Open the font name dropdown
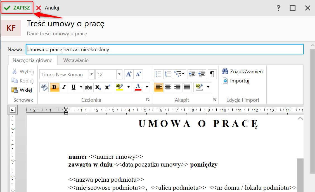Image resolution: width=315 pixels, height=192 pixels. (92, 74)
